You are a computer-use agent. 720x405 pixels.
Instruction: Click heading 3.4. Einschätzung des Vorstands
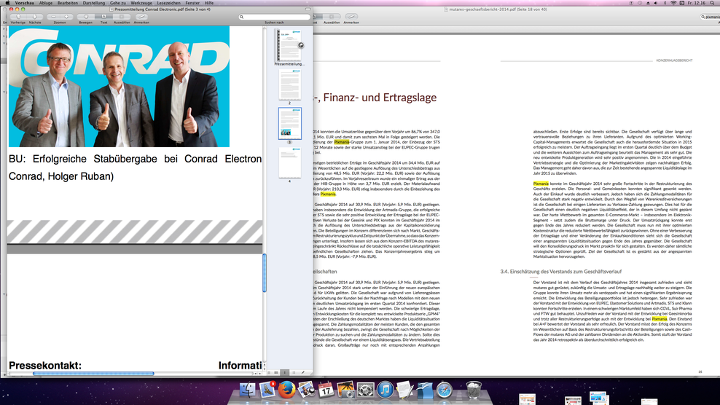coord(560,272)
